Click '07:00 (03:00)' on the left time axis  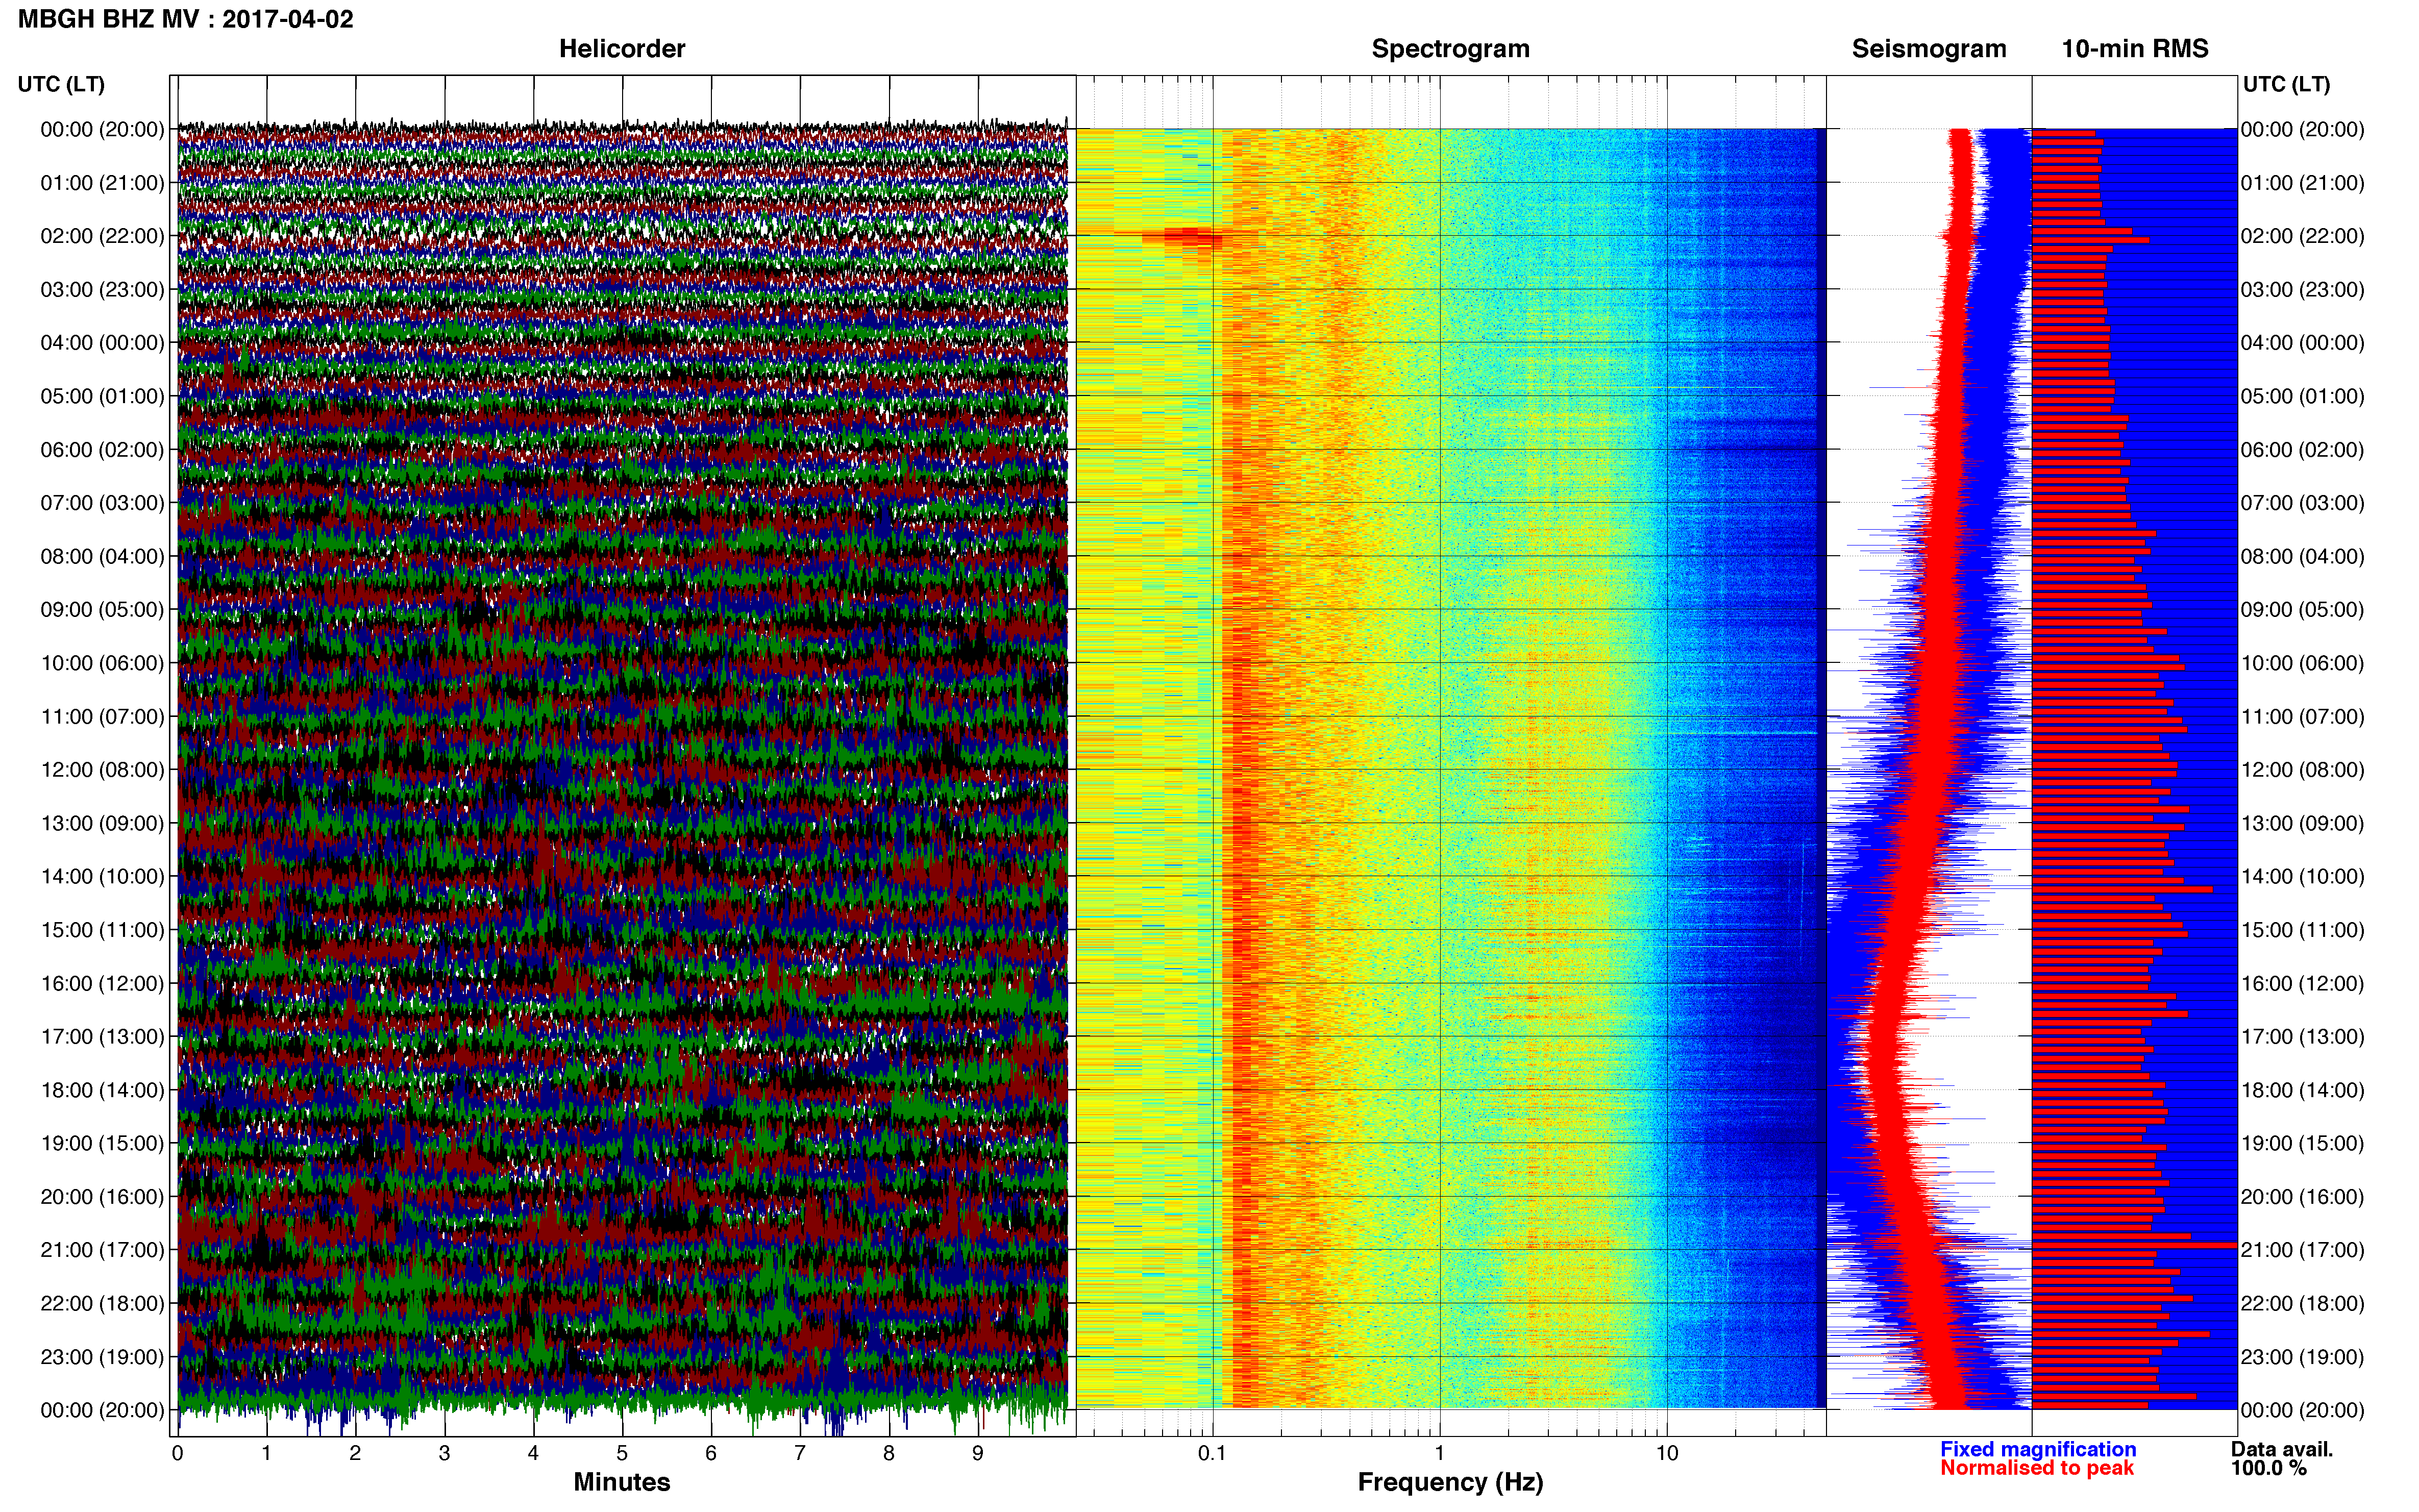[102, 503]
